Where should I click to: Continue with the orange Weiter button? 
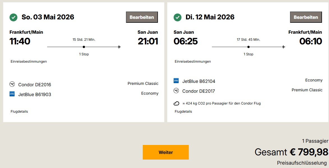165,152
